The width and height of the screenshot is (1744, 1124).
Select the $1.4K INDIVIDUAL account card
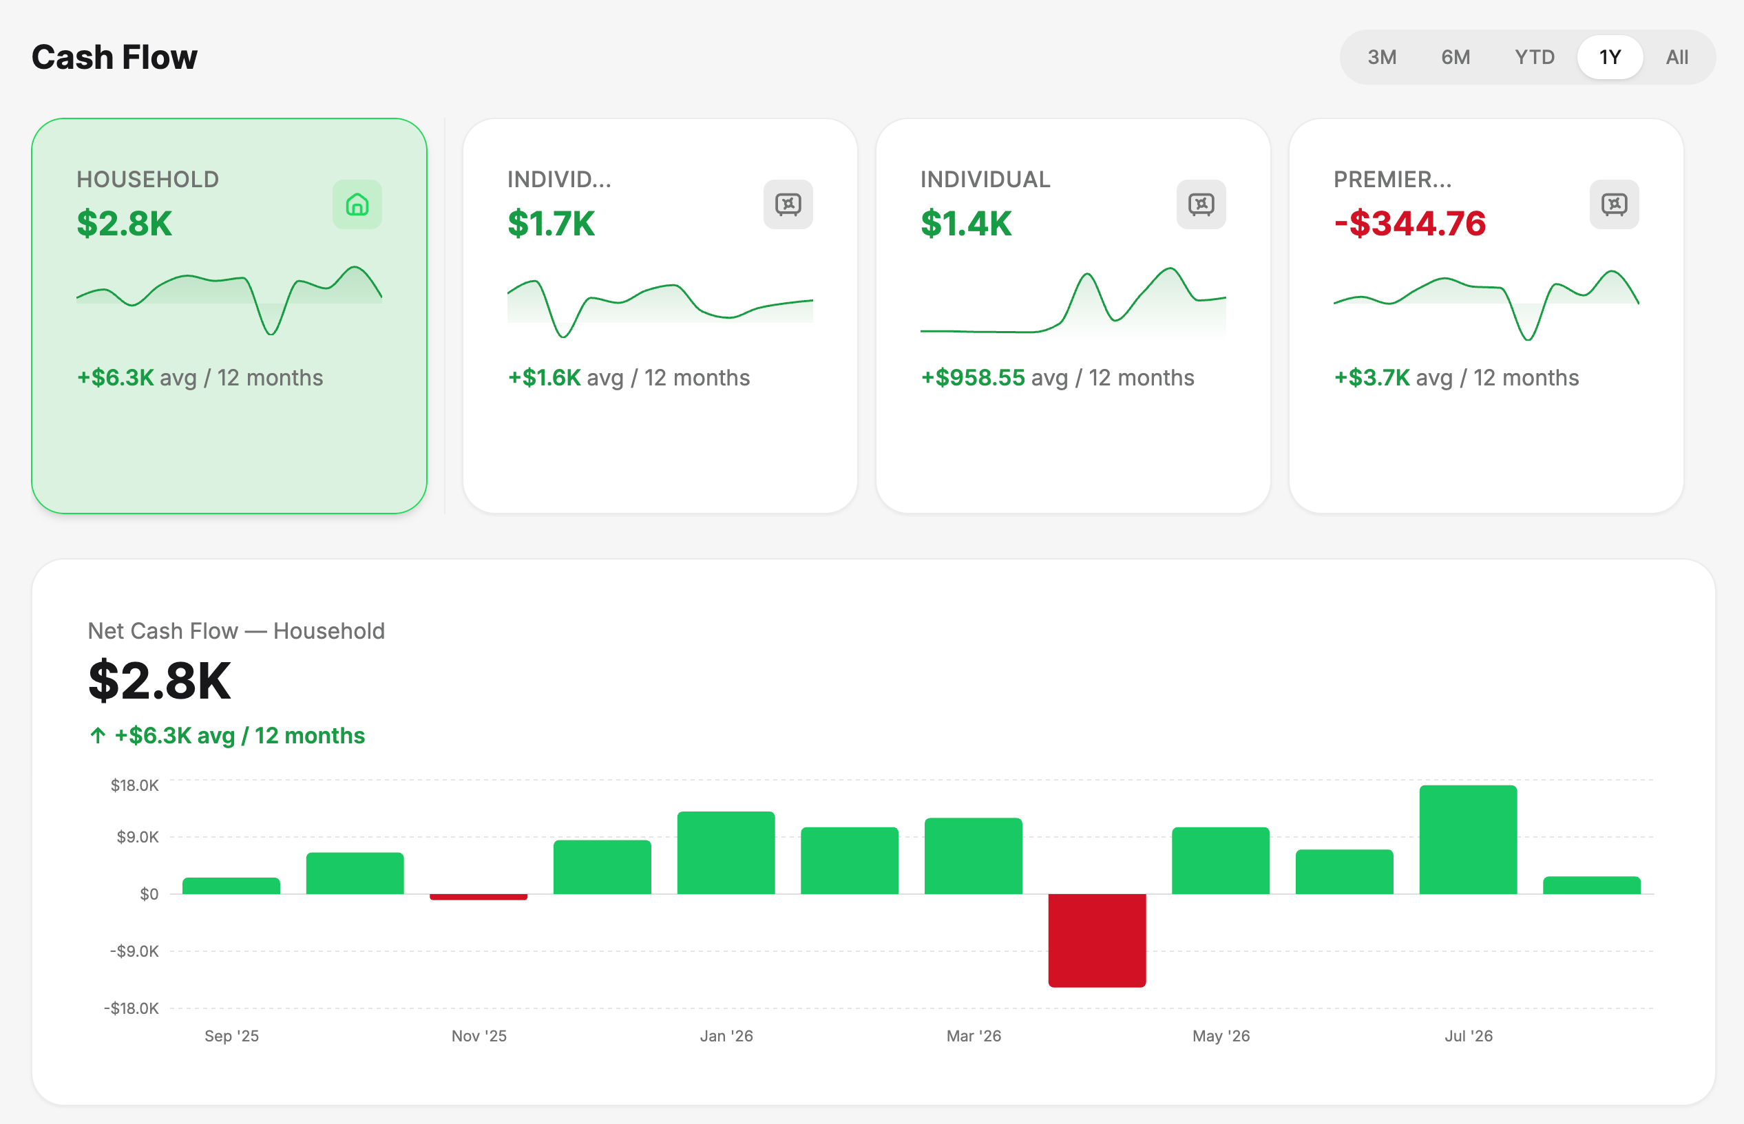(x=1073, y=315)
